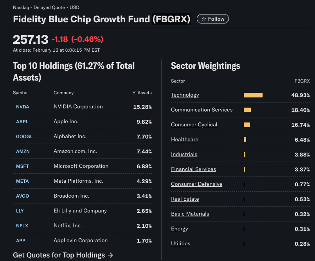Open the AAPL ticker symbol link
The image size is (315, 261).
click(x=22, y=122)
